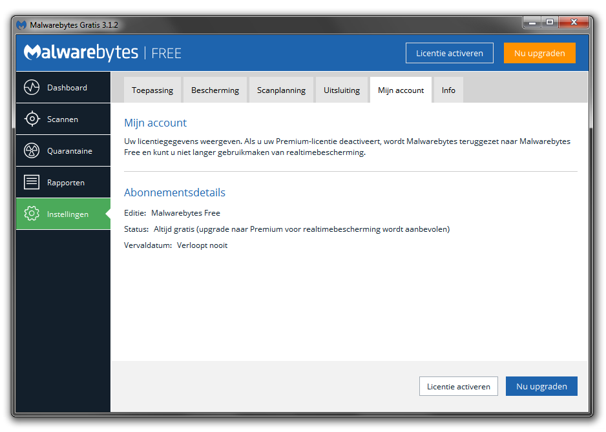The height and width of the screenshot is (432, 606).
Task: Click Licentie activeren in the footer
Action: click(x=458, y=386)
